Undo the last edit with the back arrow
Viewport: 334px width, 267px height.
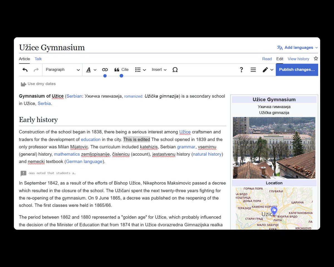(x=25, y=70)
